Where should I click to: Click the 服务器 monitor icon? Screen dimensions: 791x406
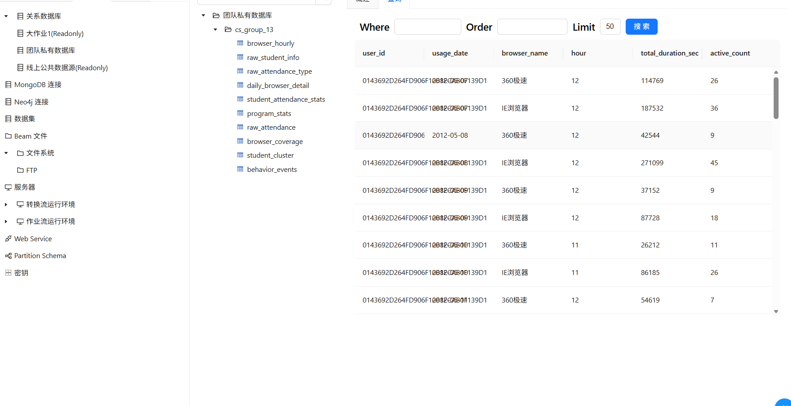click(8, 187)
